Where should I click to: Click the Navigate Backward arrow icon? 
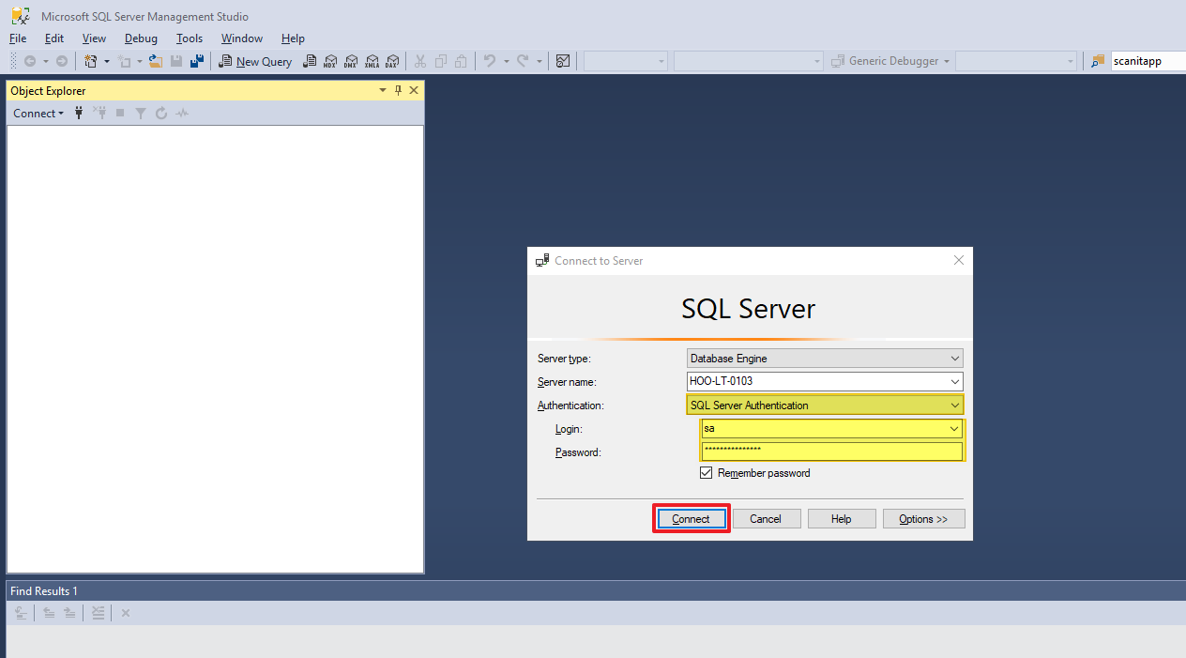coord(30,61)
